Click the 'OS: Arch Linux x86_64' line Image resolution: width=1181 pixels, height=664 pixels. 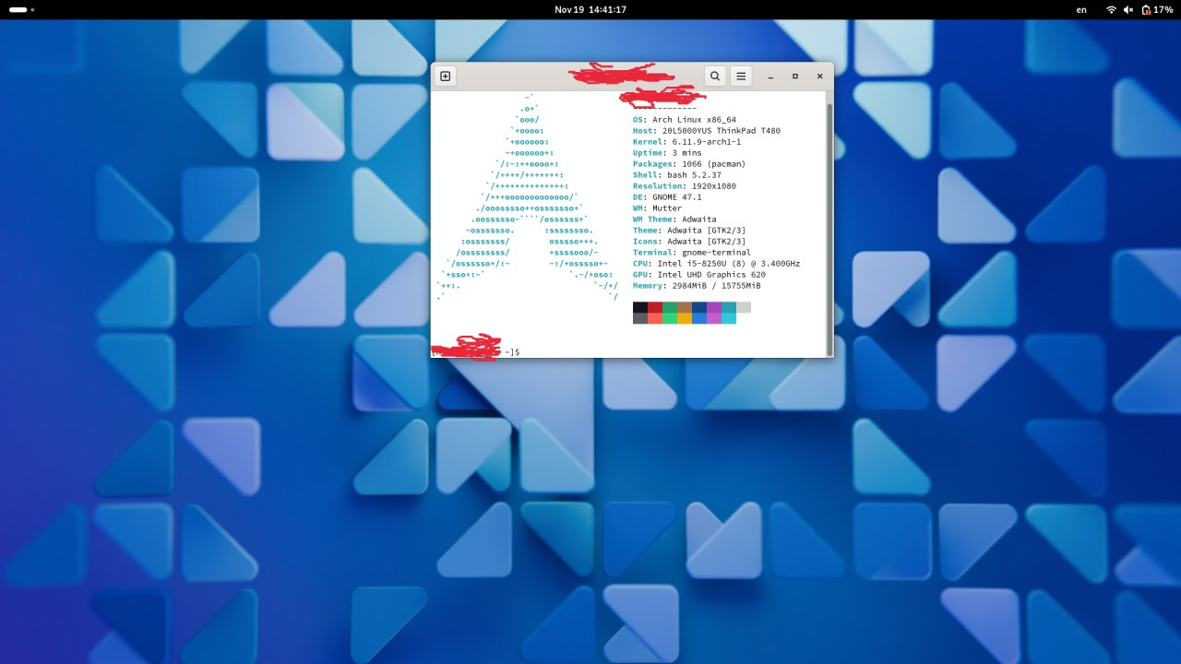coord(685,120)
